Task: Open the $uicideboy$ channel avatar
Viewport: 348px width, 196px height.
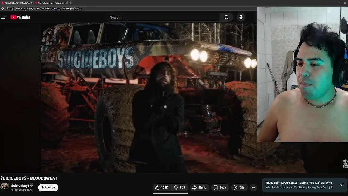Action: [4, 187]
